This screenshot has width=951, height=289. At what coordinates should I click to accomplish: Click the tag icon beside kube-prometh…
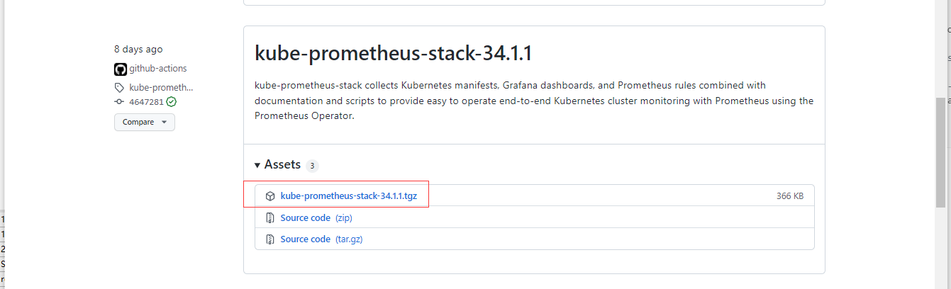tap(120, 88)
